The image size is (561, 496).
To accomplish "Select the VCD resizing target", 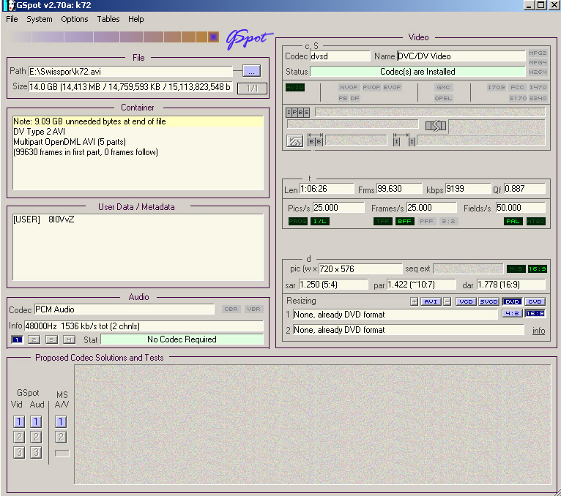I will tap(466, 301).
